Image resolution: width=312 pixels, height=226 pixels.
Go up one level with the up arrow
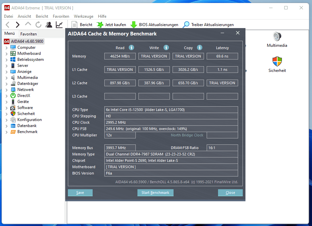click(28, 24)
